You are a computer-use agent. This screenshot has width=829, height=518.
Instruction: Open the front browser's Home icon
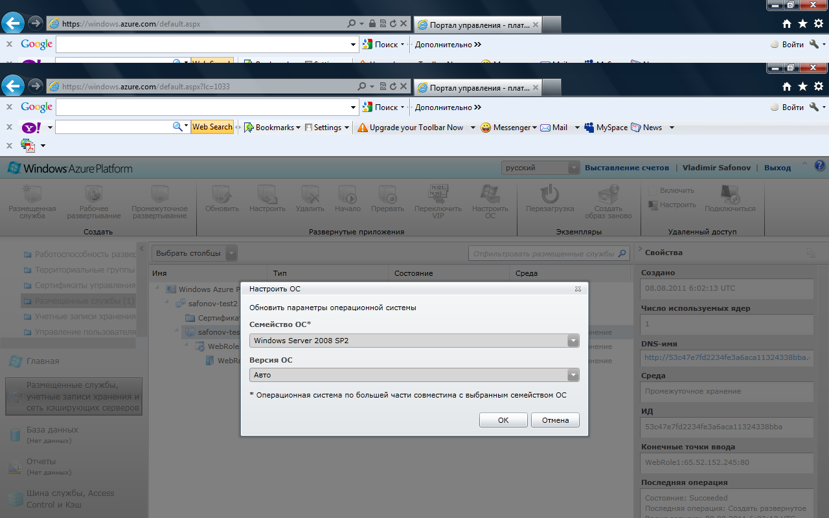click(x=787, y=86)
